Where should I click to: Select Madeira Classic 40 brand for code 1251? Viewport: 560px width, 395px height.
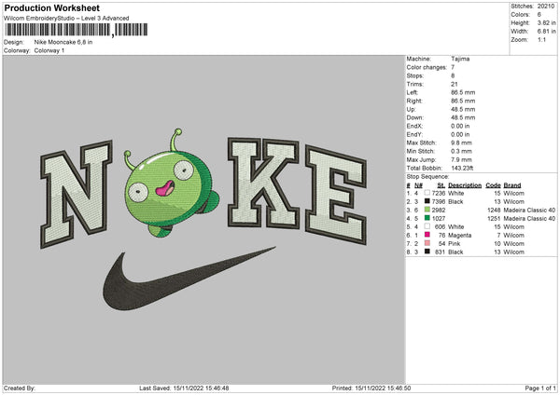(x=529, y=219)
